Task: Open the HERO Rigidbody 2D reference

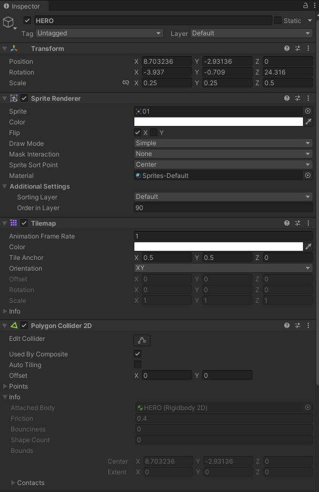Action: point(214,407)
